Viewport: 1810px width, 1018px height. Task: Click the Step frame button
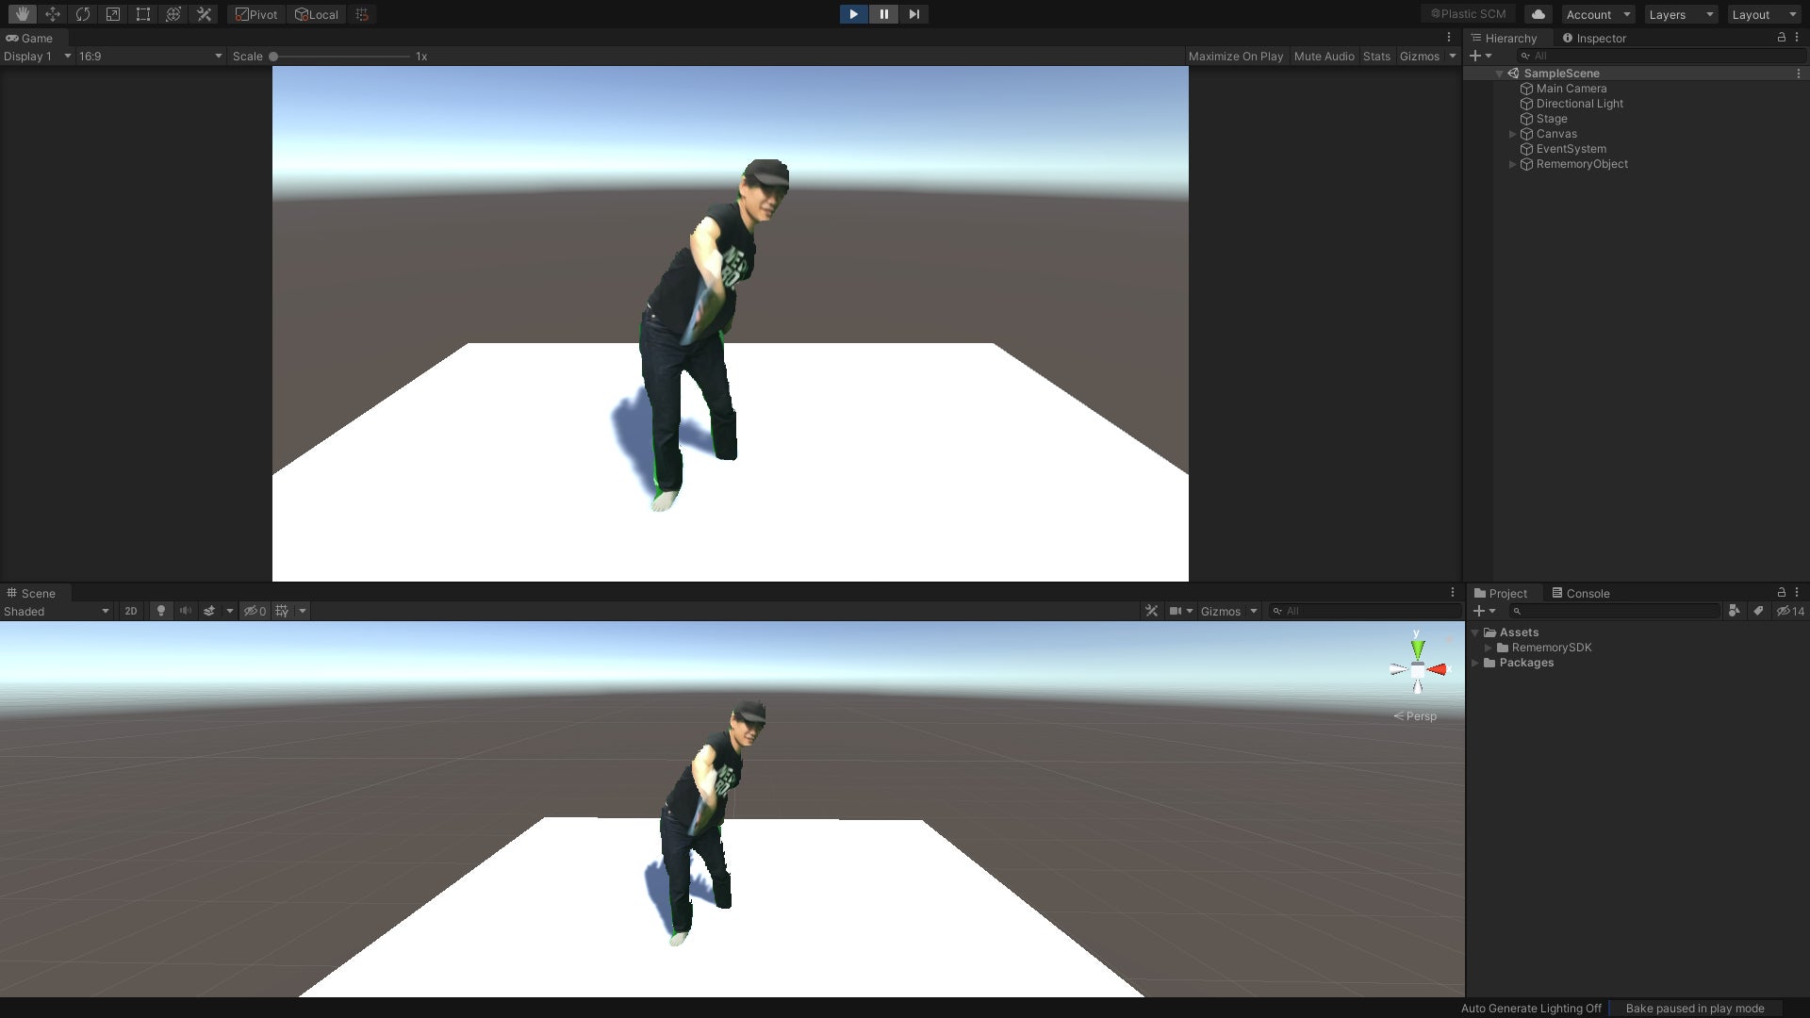pos(913,14)
